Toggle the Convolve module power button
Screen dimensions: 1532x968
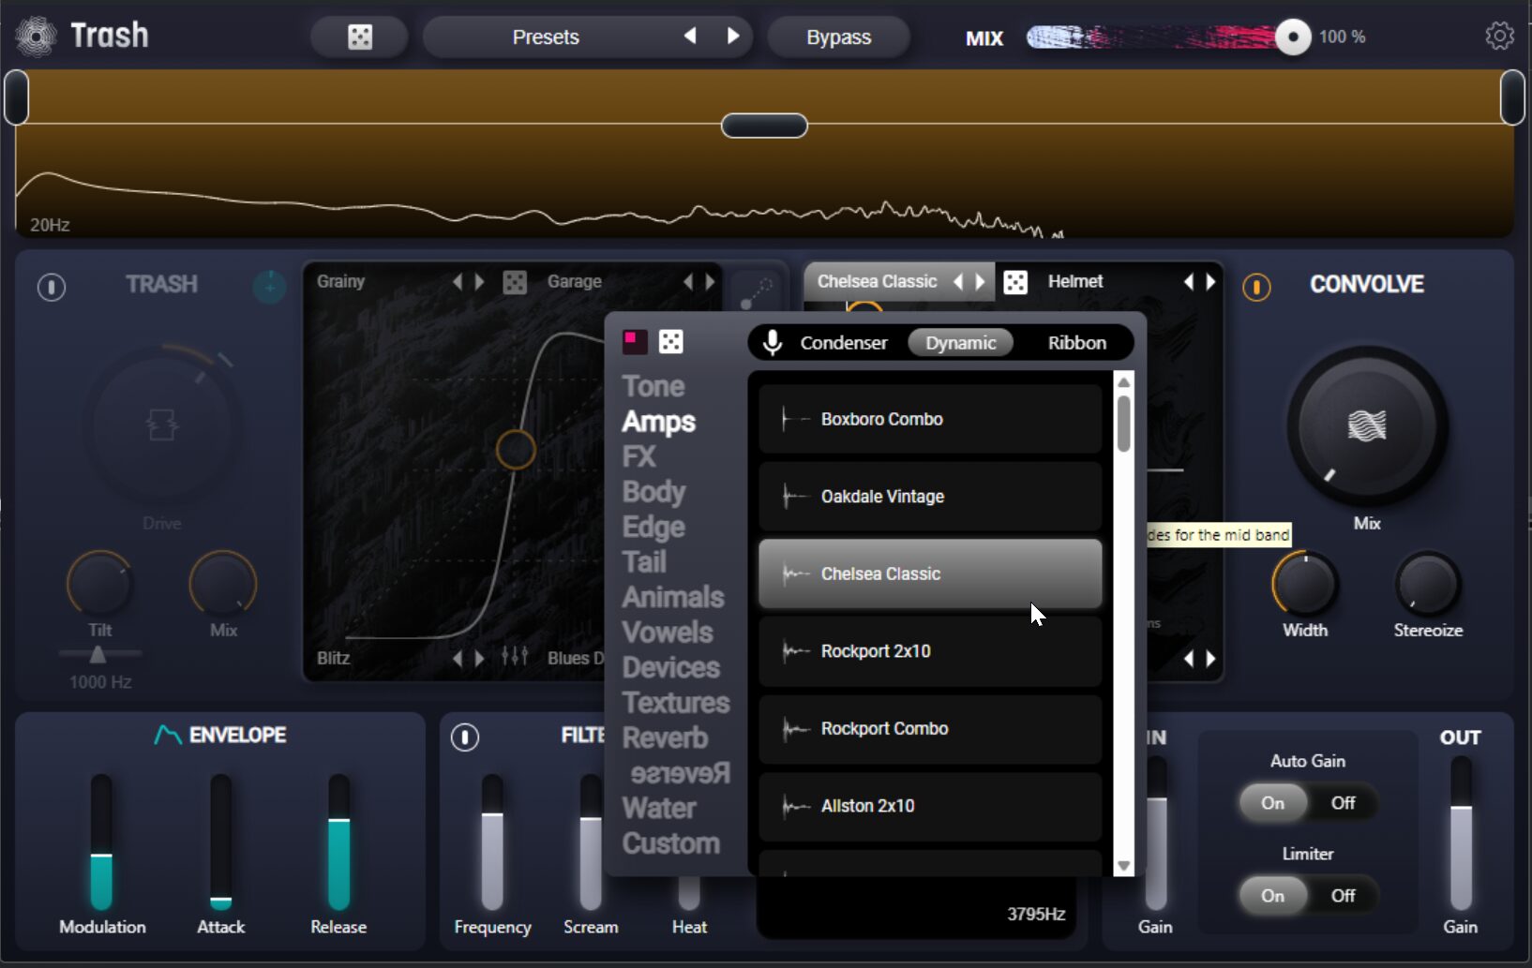1256,287
